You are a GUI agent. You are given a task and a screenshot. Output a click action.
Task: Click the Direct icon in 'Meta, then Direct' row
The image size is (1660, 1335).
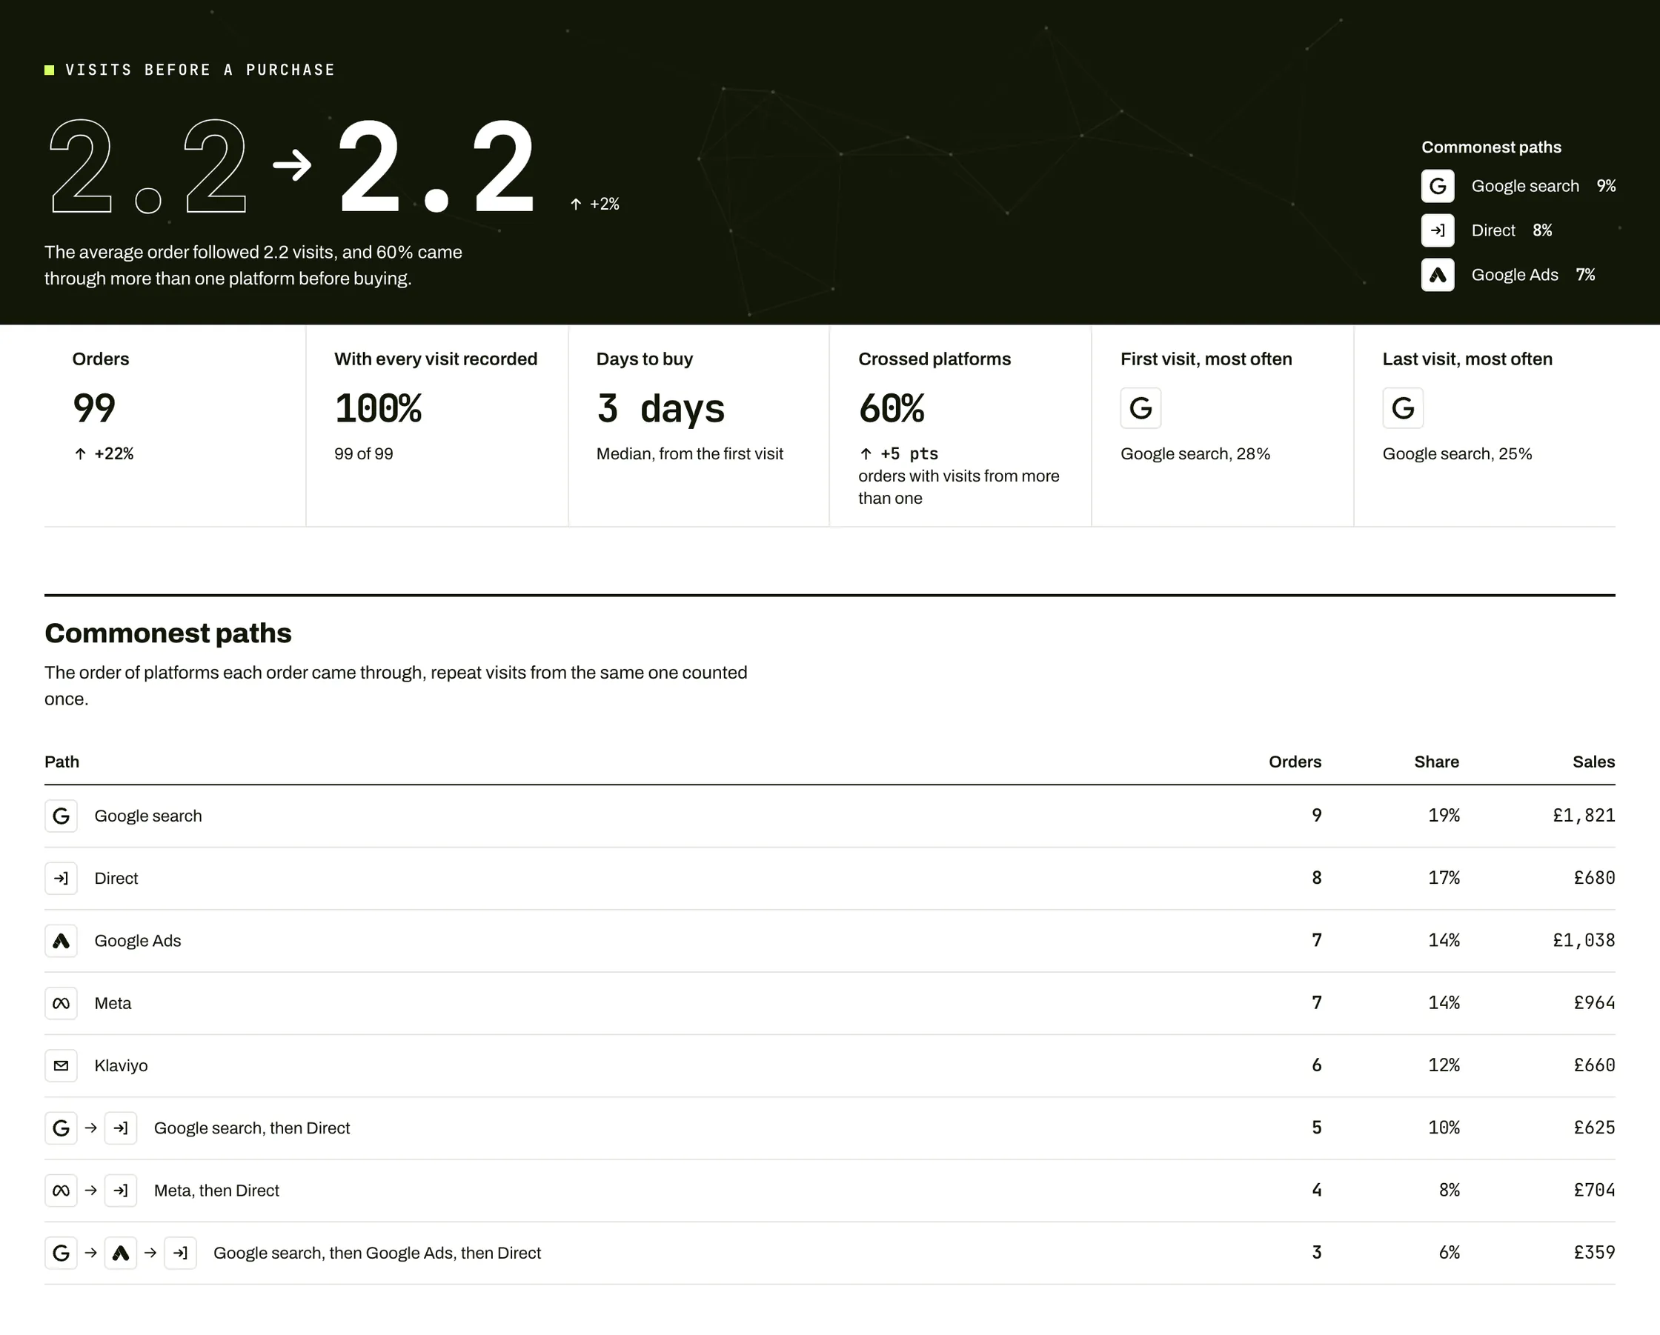tap(121, 1191)
